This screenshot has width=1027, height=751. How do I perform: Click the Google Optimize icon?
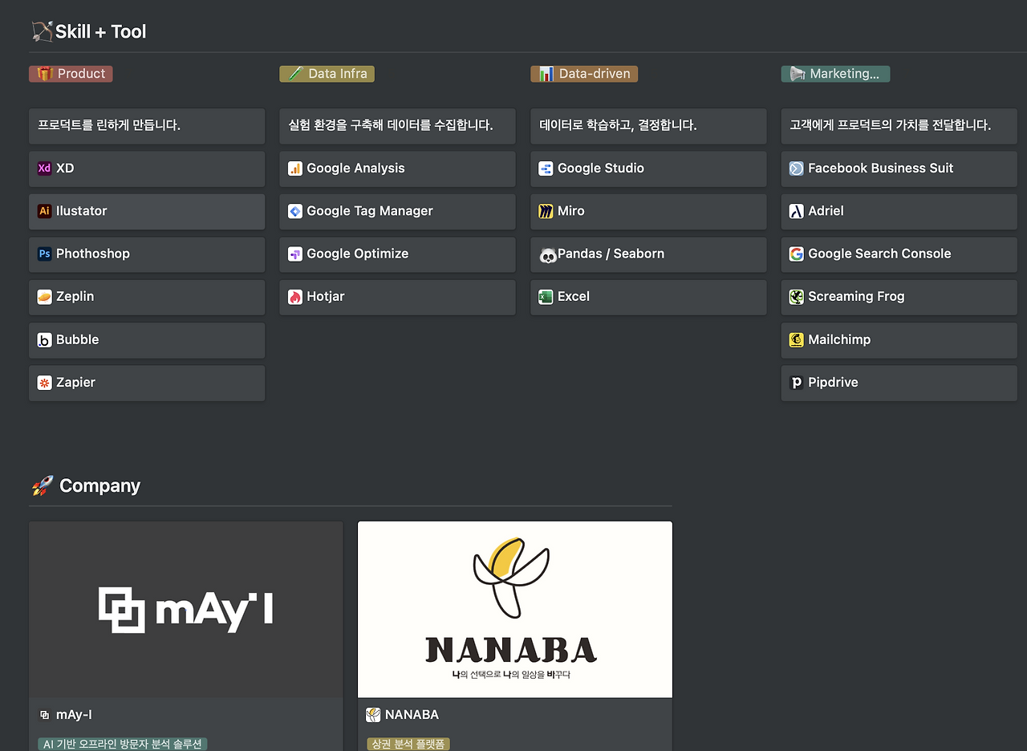pyautogui.click(x=295, y=254)
